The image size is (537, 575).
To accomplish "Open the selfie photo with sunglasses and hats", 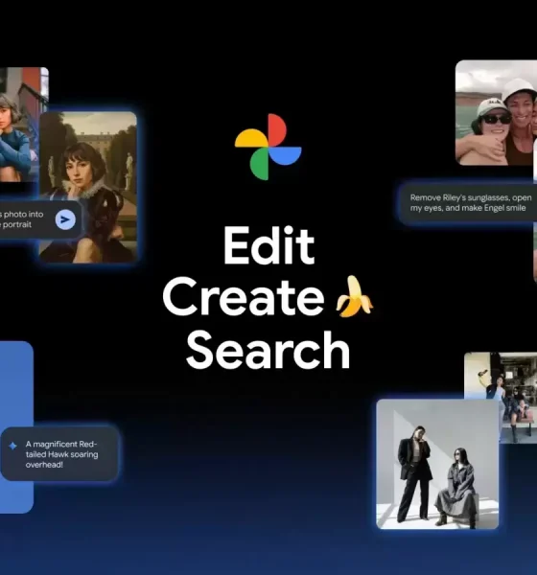I will [496, 113].
